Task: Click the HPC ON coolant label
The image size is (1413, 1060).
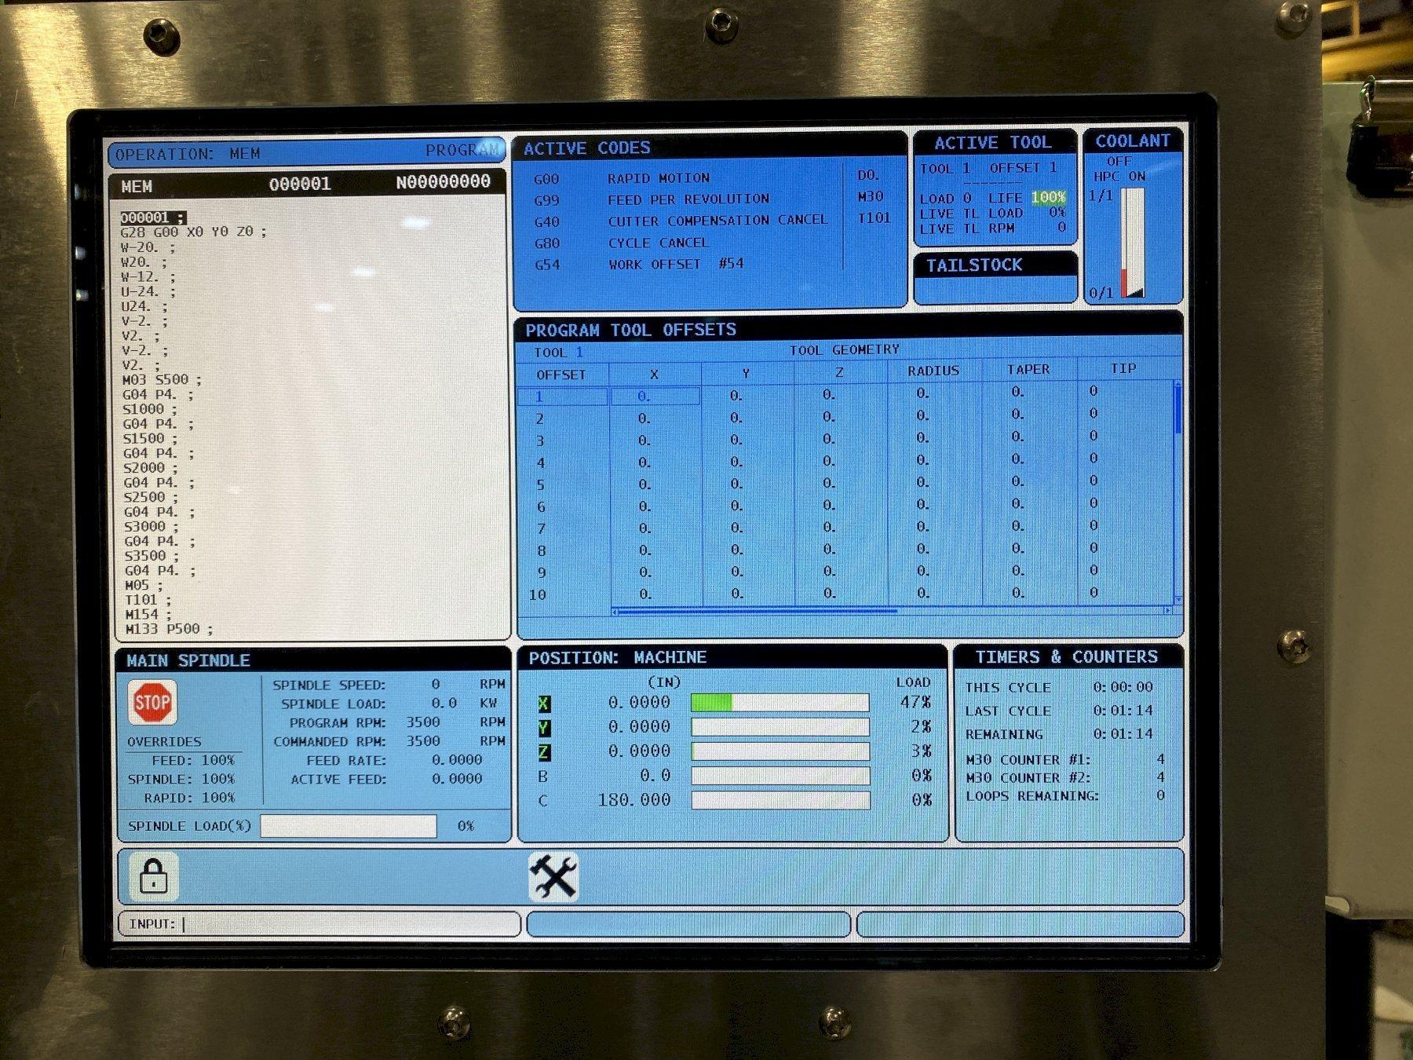Action: (1119, 176)
